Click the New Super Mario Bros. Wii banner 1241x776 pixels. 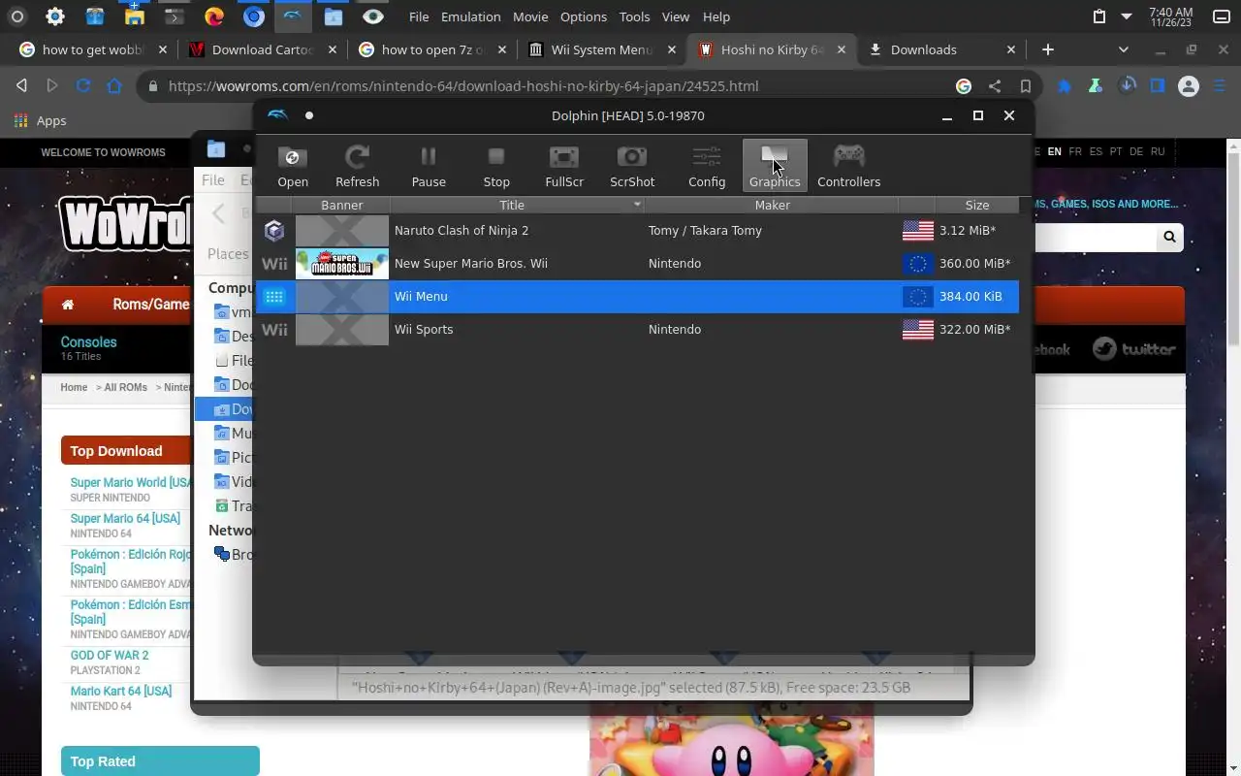[342, 263]
